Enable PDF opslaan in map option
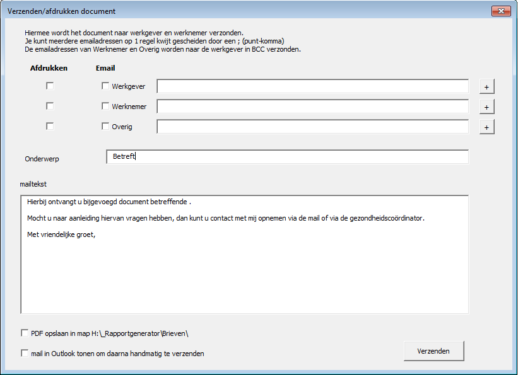Viewport: 518px width, 375px height. 25,333
